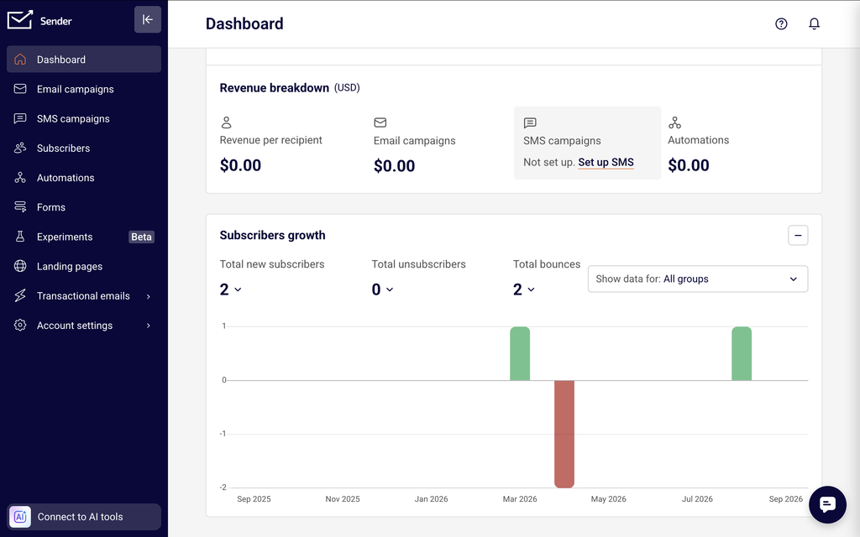860x537 pixels.
Task: Click the Sep 2025 axis label
Action: (254, 499)
